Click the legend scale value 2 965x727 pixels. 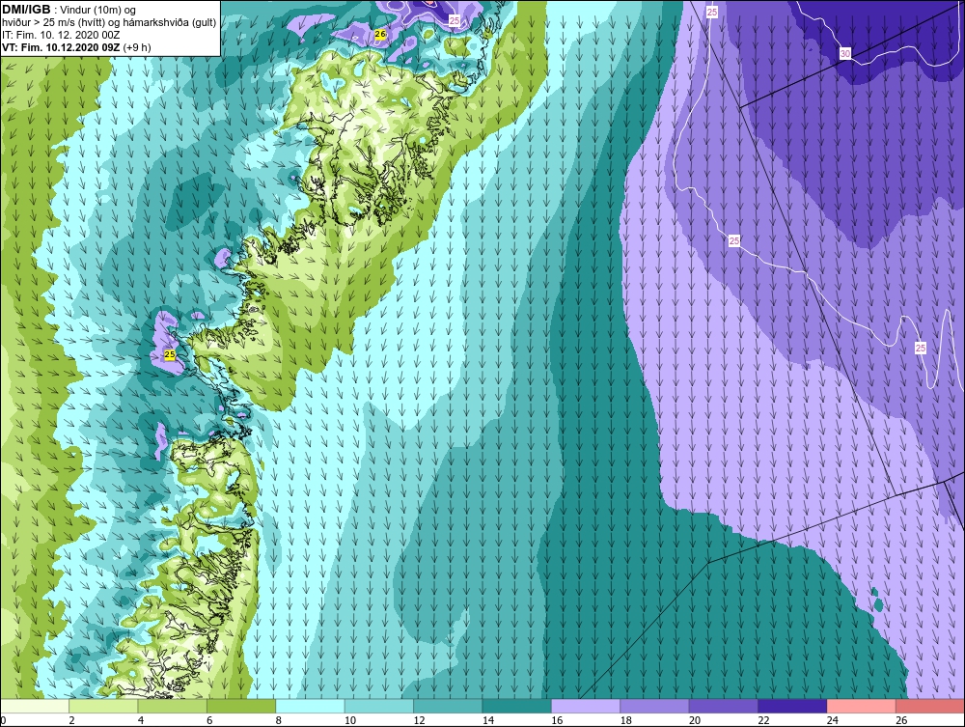72,720
